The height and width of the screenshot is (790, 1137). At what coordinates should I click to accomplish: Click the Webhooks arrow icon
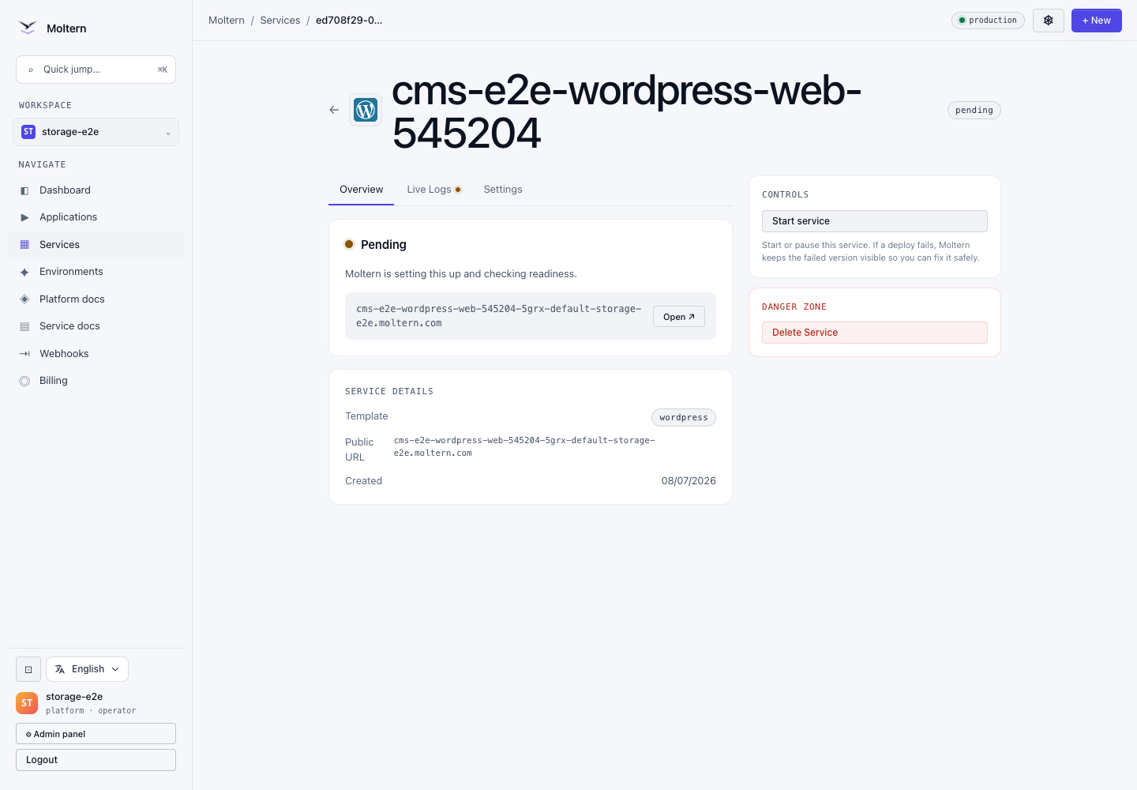tap(24, 354)
